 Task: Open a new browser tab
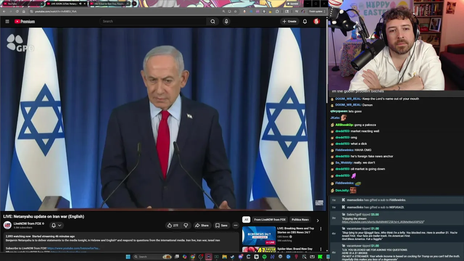pyautogui.click(x=134, y=4)
